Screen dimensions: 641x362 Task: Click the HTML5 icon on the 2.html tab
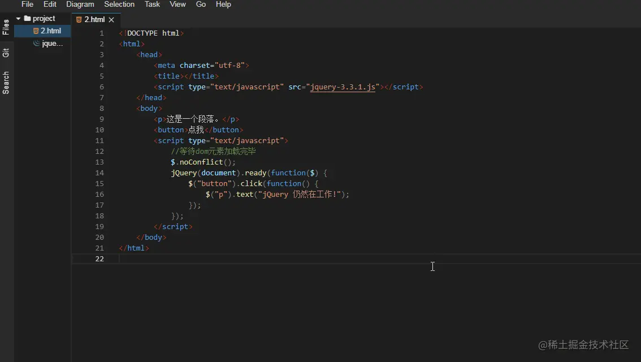pyautogui.click(x=79, y=20)
